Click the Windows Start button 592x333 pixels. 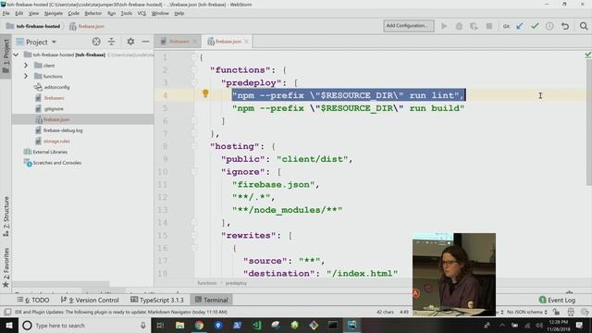coord(9,325)
